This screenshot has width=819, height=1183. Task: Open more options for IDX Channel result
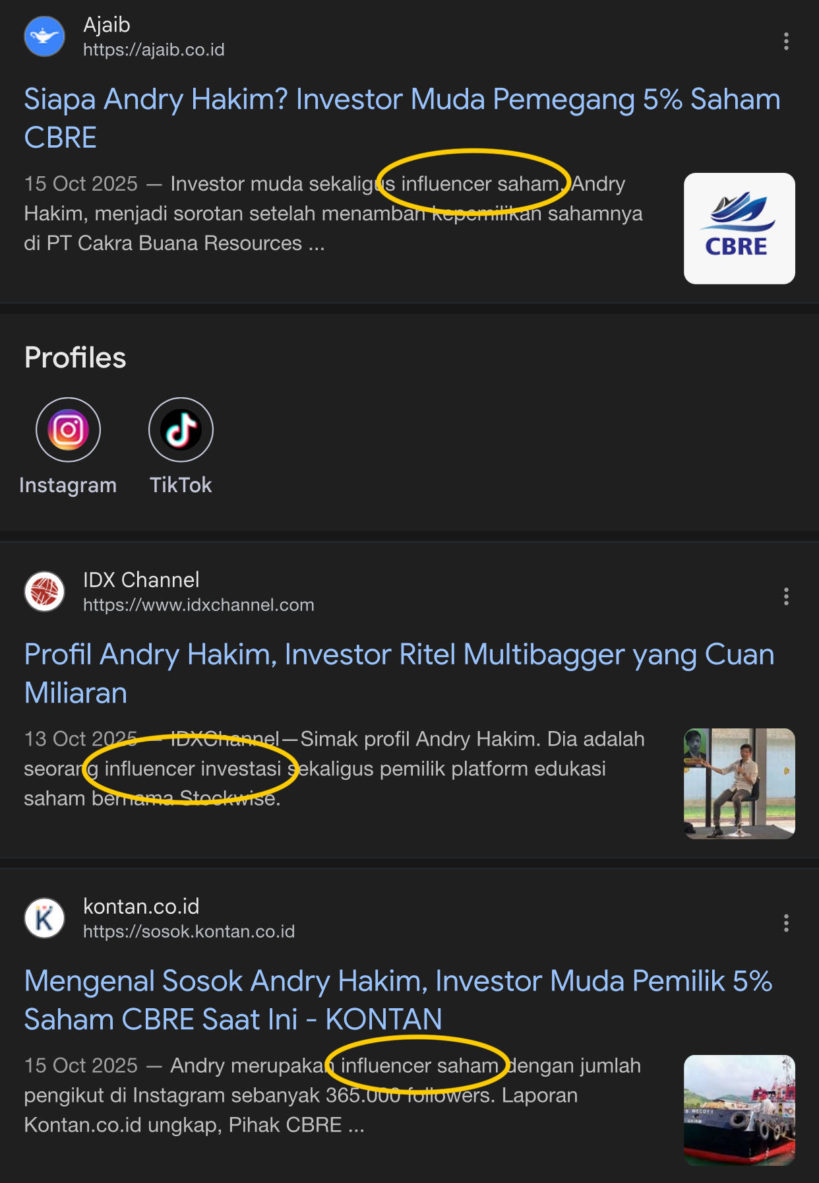click(x=785, y=596)
